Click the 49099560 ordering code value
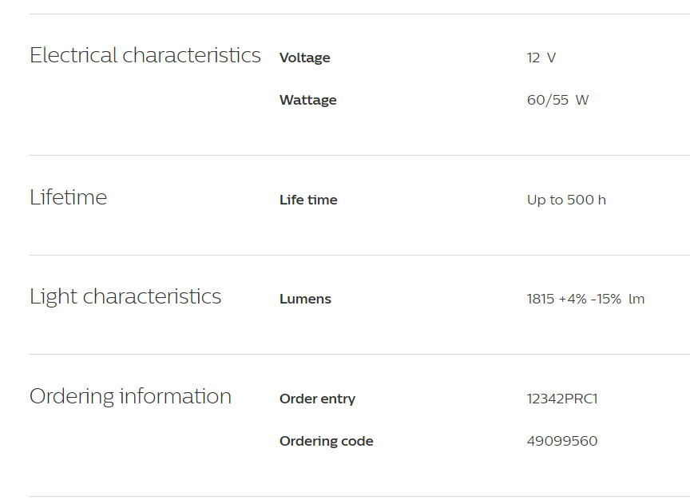Image resolution: width=690 pixels, height=500 pixels. point(562,441)
